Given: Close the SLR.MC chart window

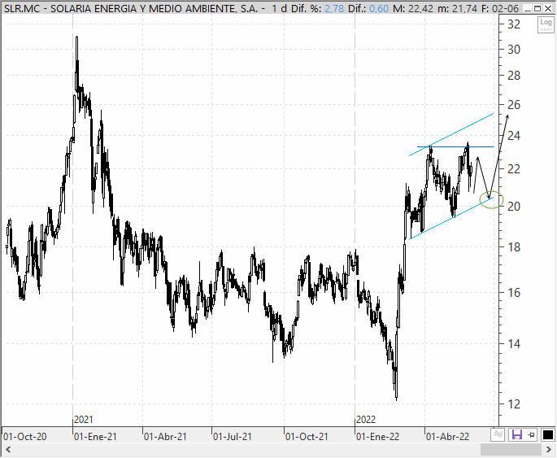Looking at the screenshot, I should pos(548,8).
